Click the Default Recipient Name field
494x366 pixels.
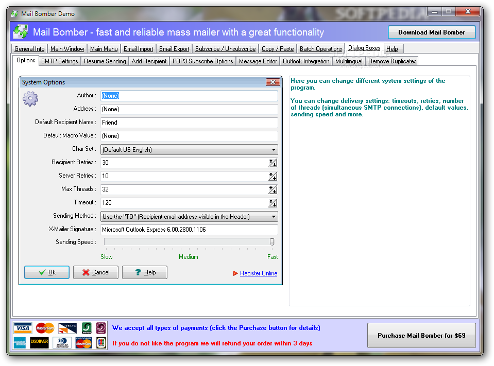[x=190, y=123]
